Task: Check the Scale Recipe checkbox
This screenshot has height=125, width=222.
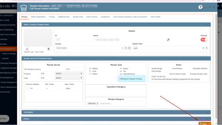Action: click(x=150, y=69)
